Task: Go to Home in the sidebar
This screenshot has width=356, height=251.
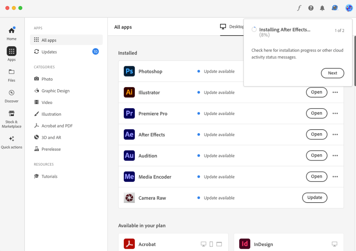Action: tap(12, 34)
